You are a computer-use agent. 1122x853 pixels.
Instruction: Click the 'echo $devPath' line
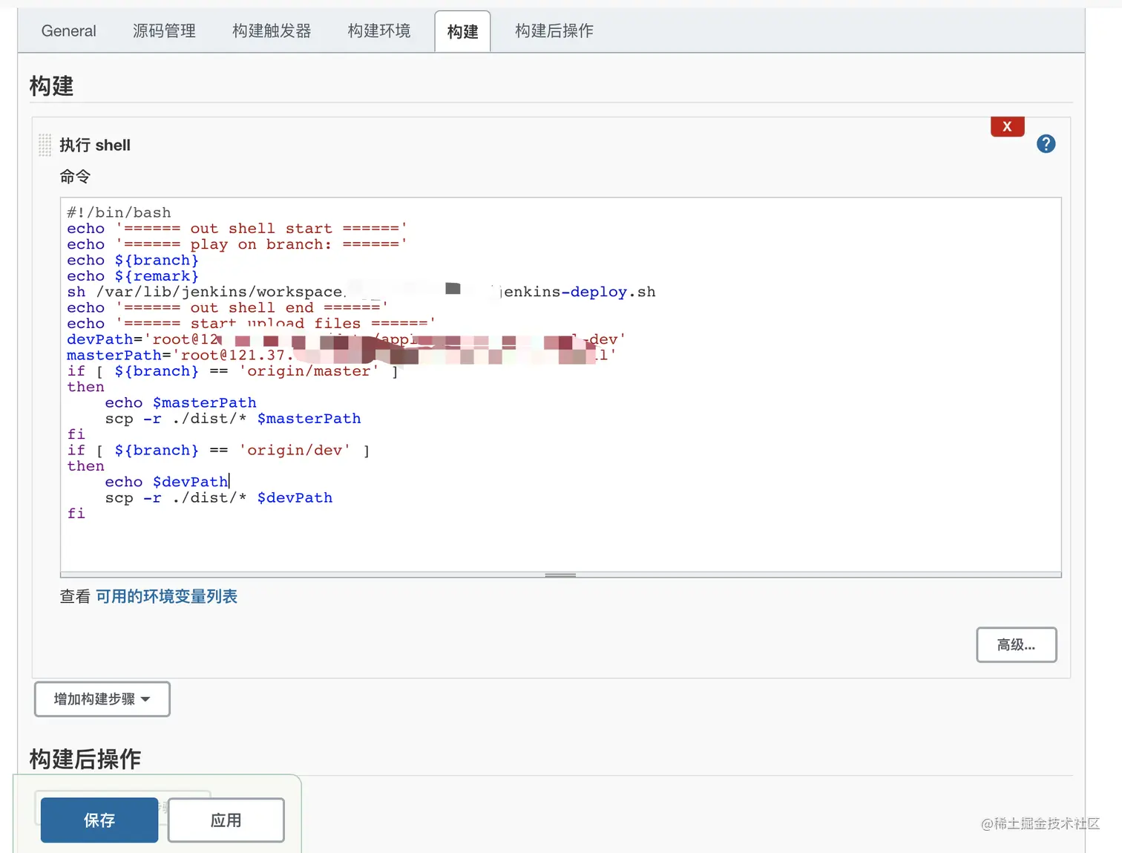[166, 483]
